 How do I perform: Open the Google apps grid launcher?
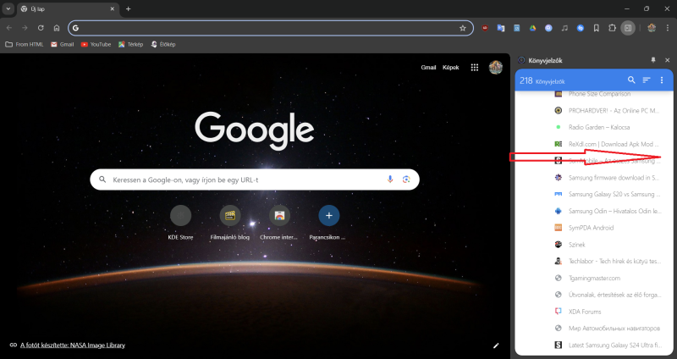pyautogui.click(x=475, y=68)
